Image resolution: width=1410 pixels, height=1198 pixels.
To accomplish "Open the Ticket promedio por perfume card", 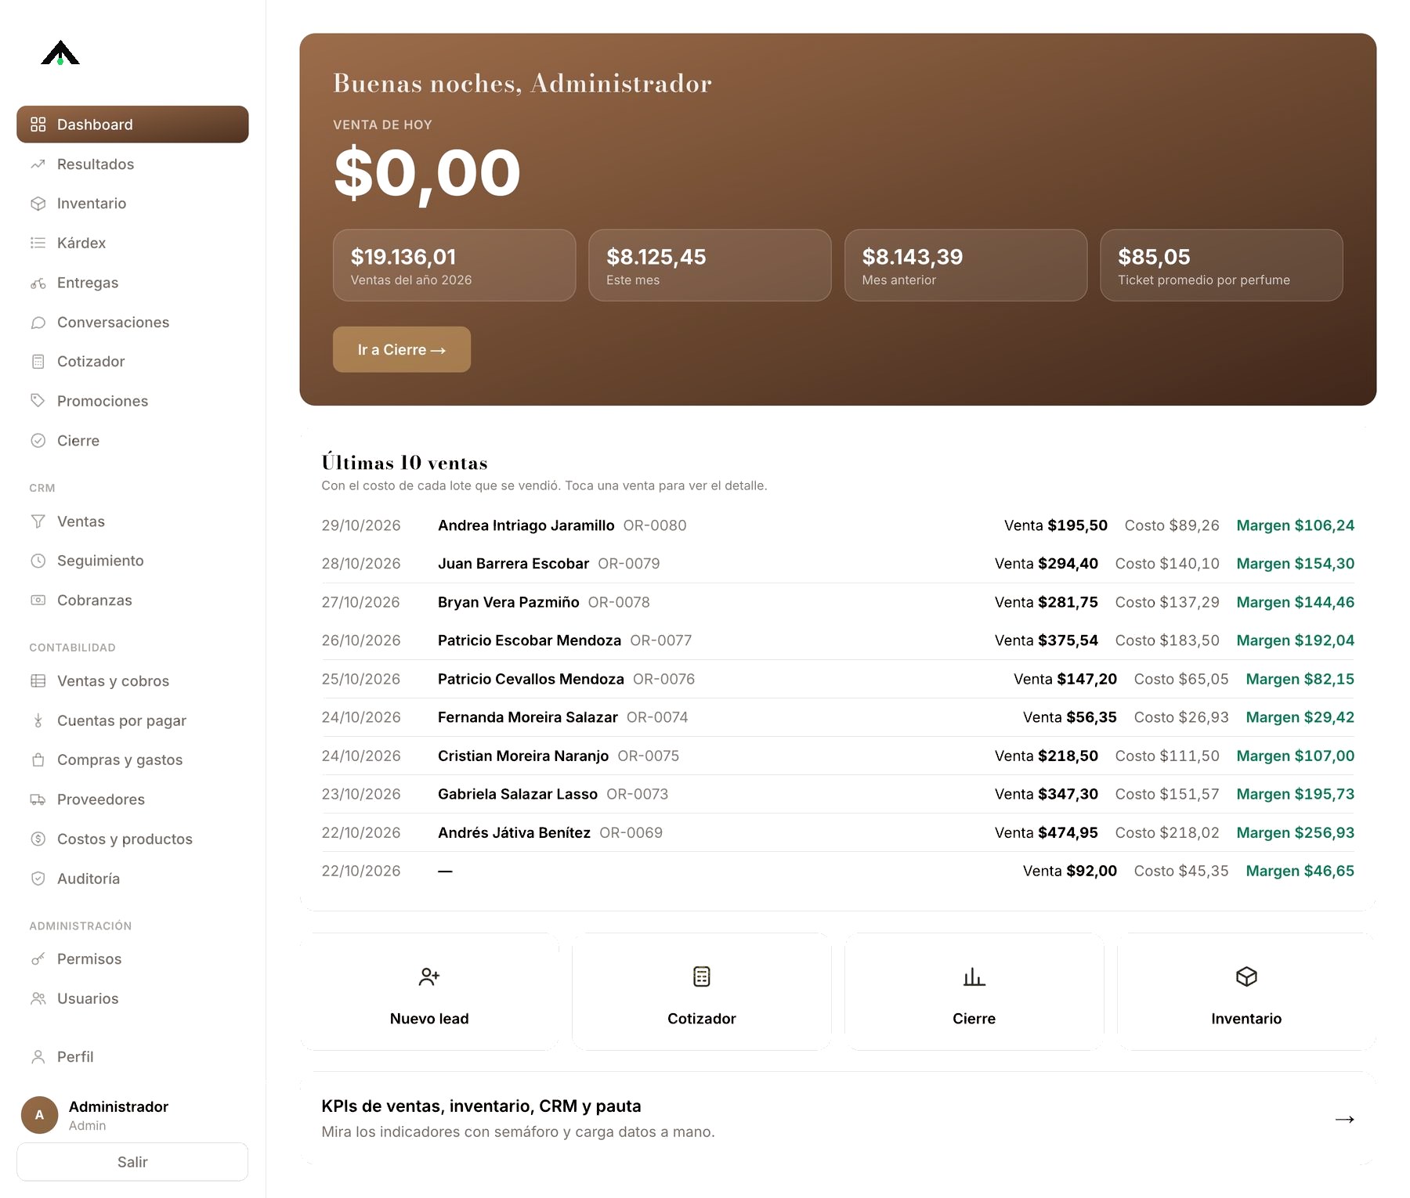I will click(x=1221, y=265).
